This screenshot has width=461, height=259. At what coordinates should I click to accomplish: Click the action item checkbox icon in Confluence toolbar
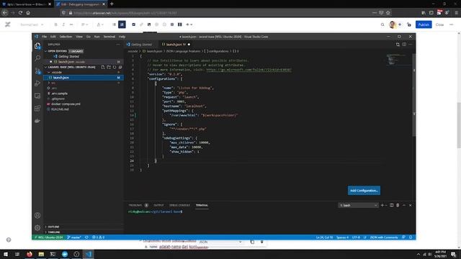[133, 24]
